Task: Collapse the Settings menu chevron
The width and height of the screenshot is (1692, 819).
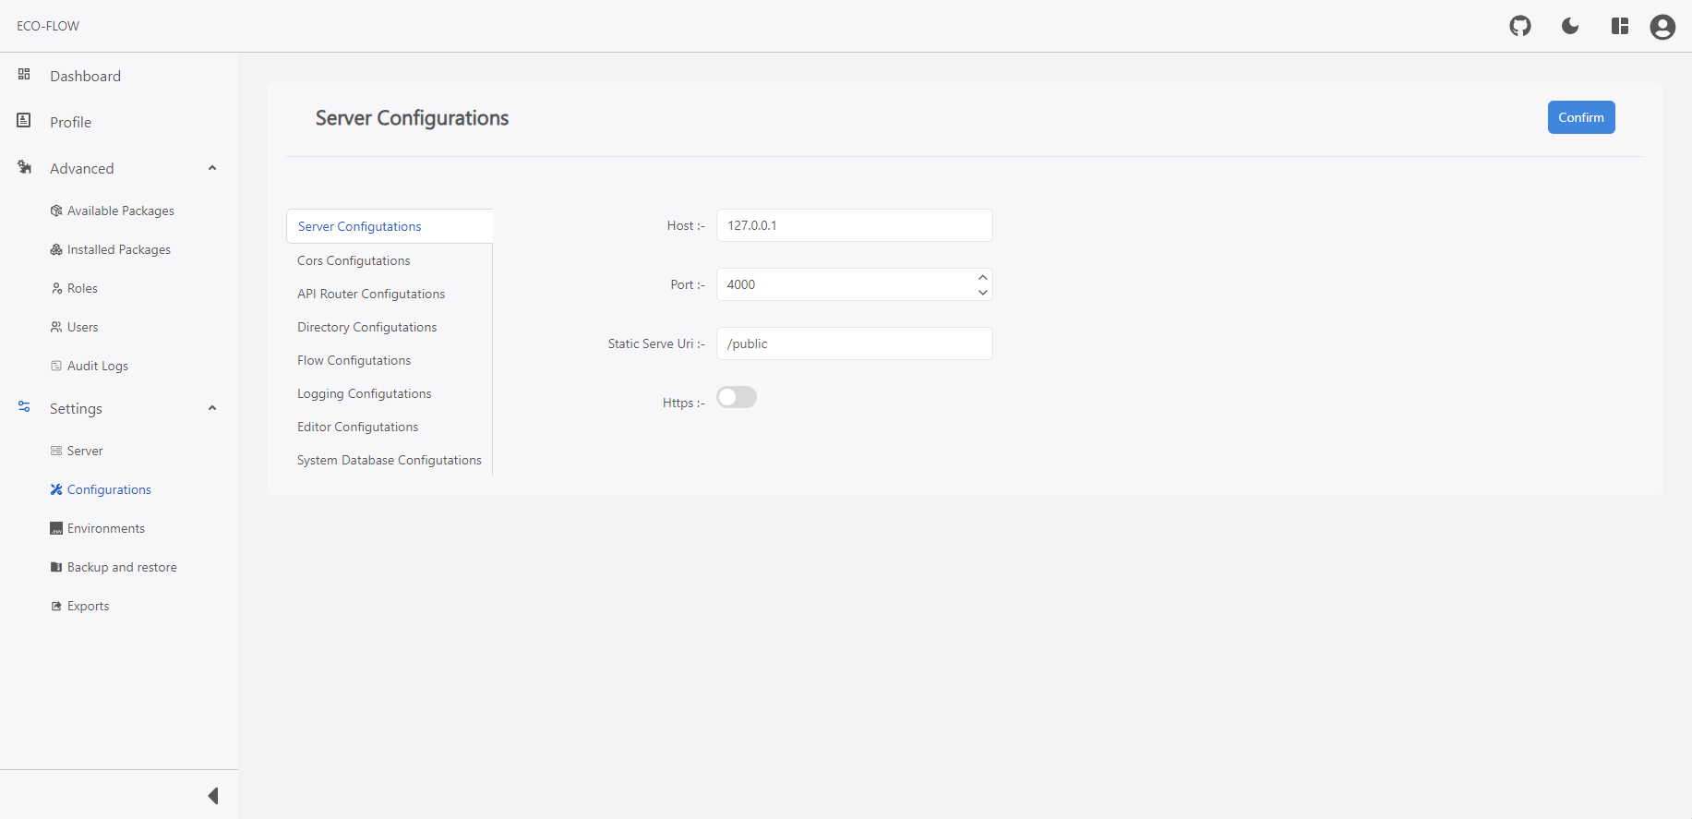Action: 212,408
